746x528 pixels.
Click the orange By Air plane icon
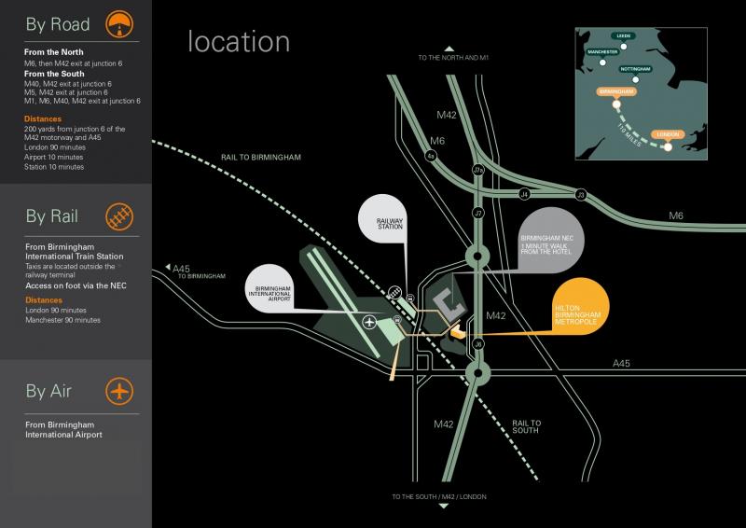(x=119, y=392)
